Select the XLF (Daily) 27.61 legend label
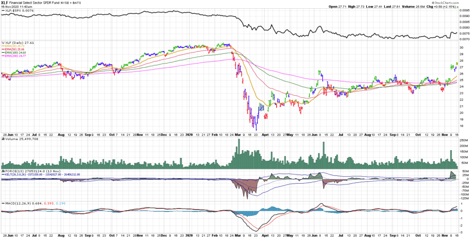 click(x=20, y=43)
